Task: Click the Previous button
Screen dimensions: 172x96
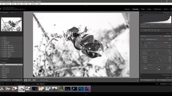Action: 148,80
